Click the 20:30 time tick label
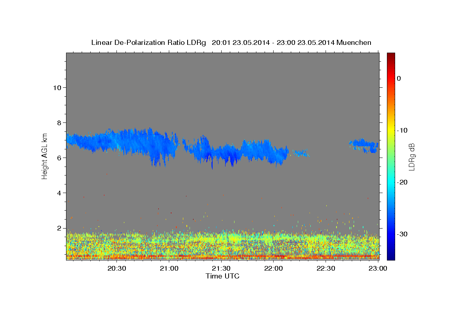This screenshot has width=469, height=312. [x=117, y=268]
